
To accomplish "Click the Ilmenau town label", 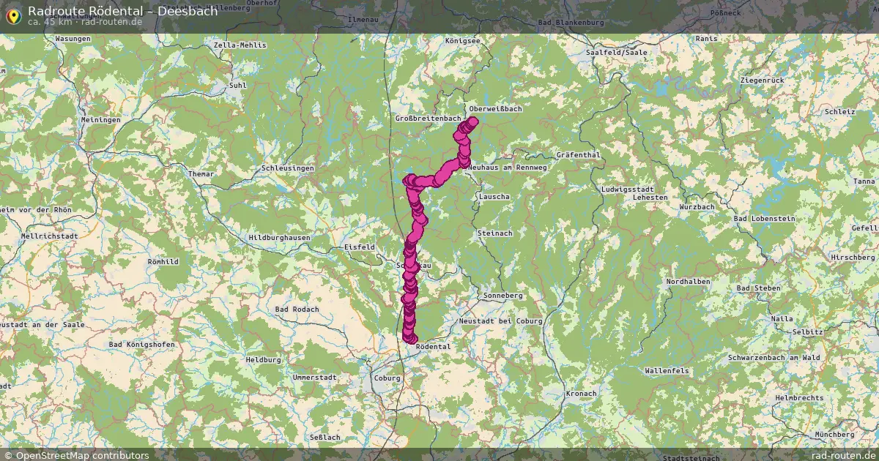I will (x=363, y=18).
